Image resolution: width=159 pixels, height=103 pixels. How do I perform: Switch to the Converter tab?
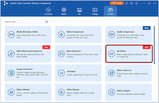click(48, 11)
